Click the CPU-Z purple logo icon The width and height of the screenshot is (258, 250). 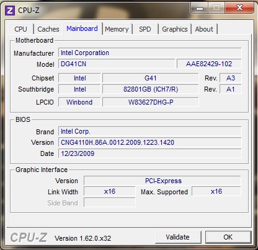(x=10, y=11)
